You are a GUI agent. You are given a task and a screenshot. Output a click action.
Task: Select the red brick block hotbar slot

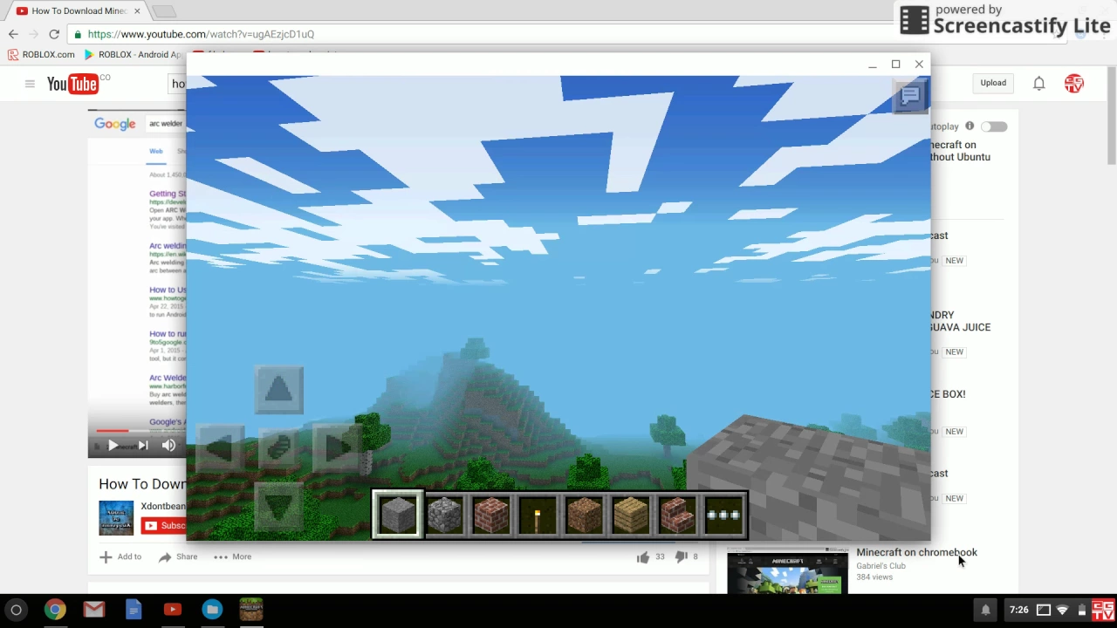coord(491,514)
